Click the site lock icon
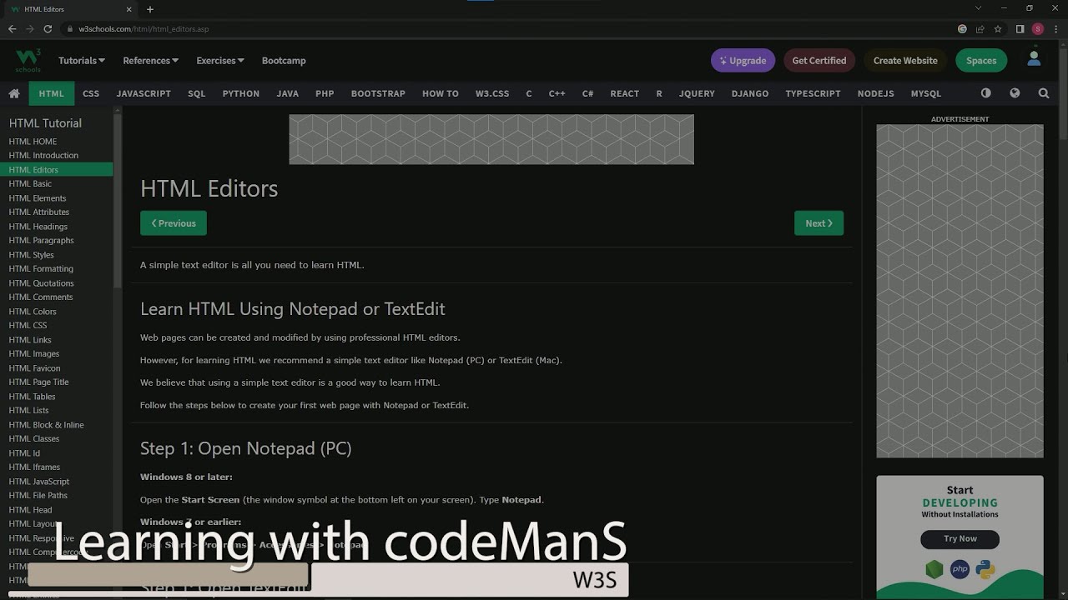The height and width of the screenshot is (600, 1068). pyautogui.click(x=71, y=28)
